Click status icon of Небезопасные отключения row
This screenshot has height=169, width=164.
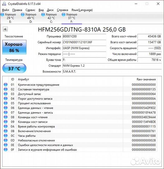click(6, 140)
